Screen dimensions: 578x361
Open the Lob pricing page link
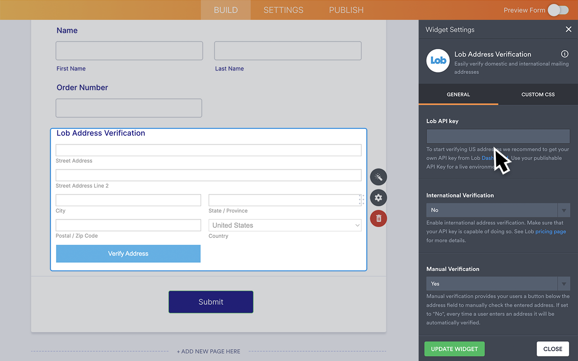[550, 231]
